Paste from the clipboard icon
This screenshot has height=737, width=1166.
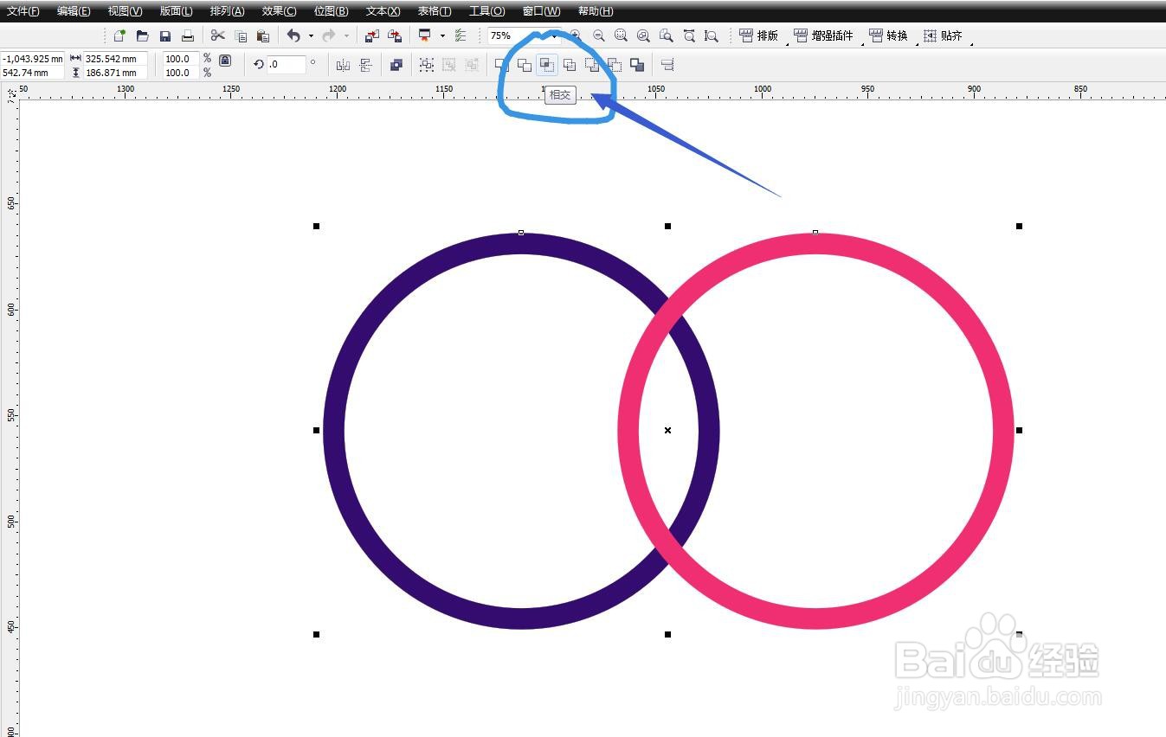[x=263, y=35]
